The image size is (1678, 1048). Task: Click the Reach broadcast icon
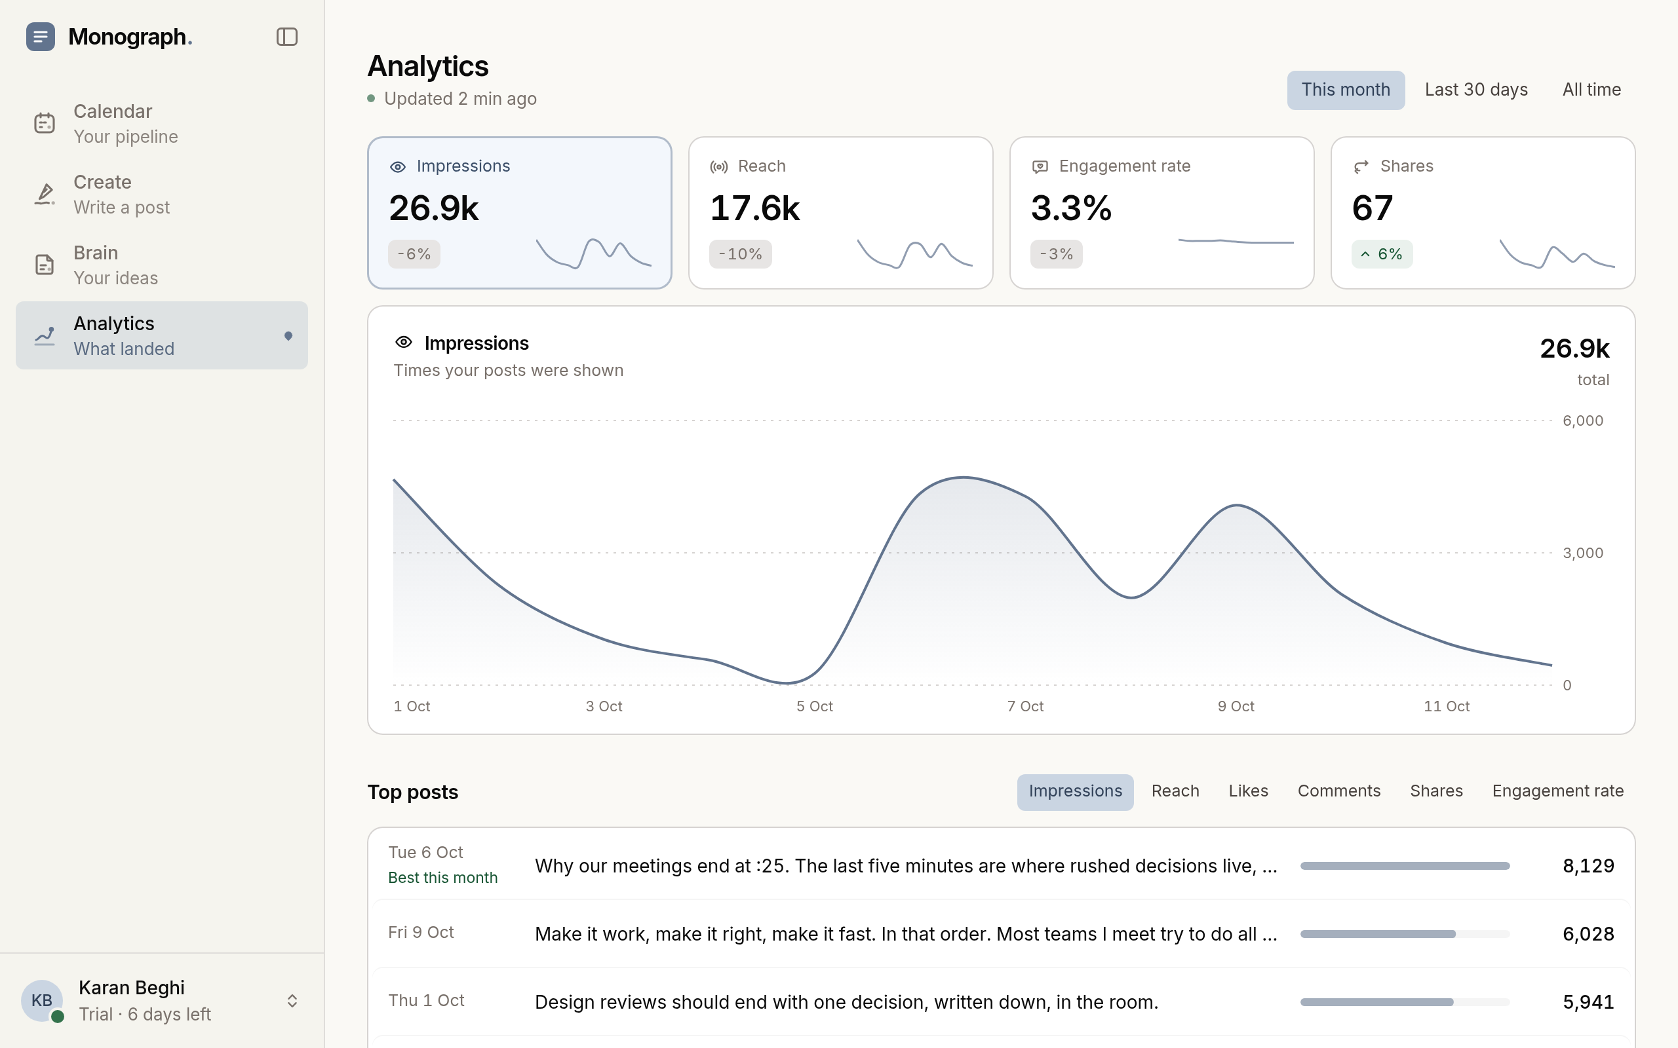[x=719, y=167]
